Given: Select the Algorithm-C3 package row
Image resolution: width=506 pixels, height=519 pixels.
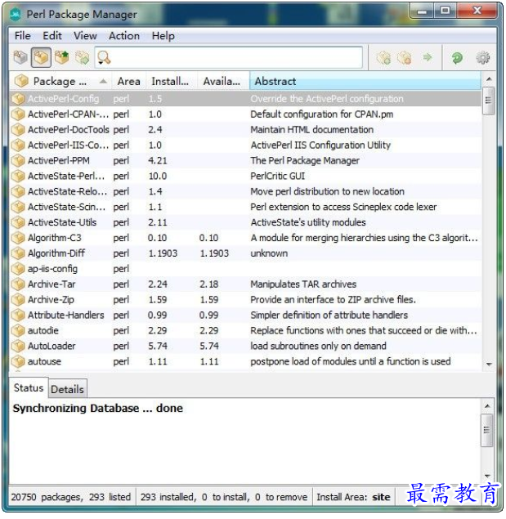Looking at the screenshot, I should point(245,238).
